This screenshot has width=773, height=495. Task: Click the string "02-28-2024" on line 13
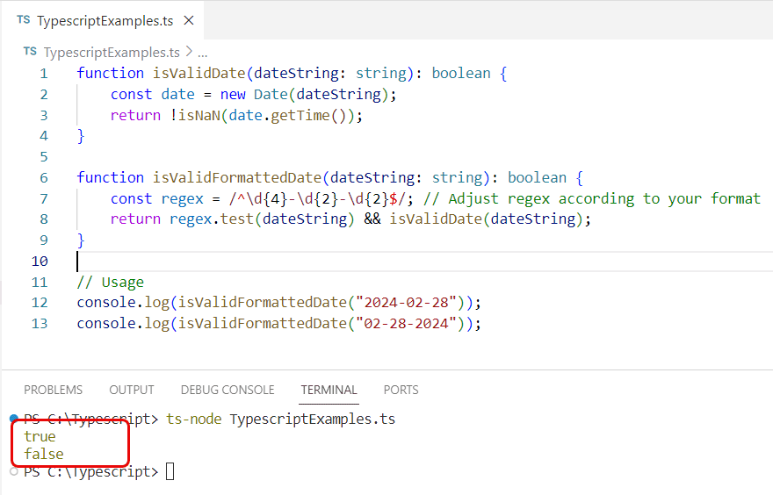pos(406,324)
